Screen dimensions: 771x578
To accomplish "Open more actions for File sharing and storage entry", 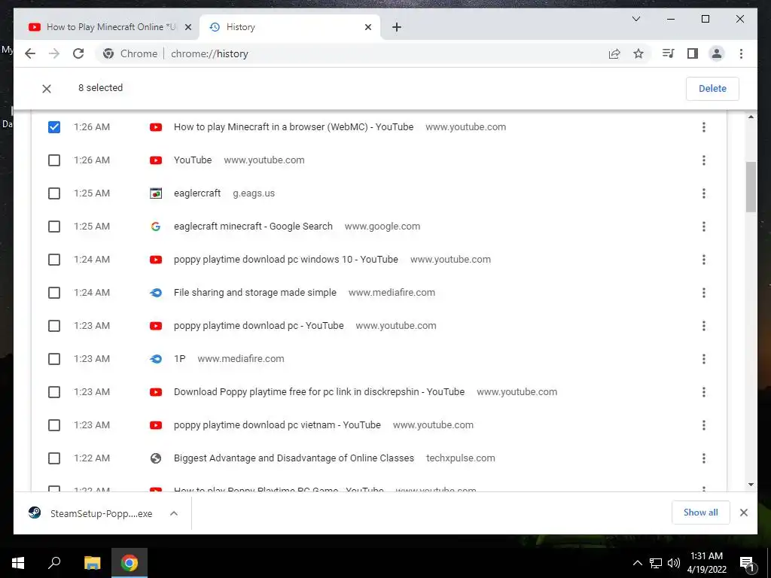I will point(704,293).
